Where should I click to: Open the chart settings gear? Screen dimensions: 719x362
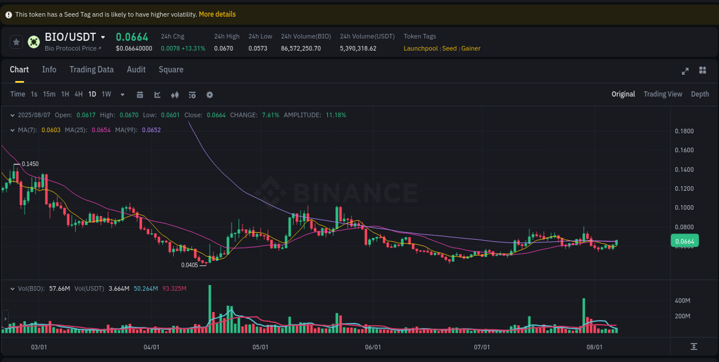pos(209,94)
